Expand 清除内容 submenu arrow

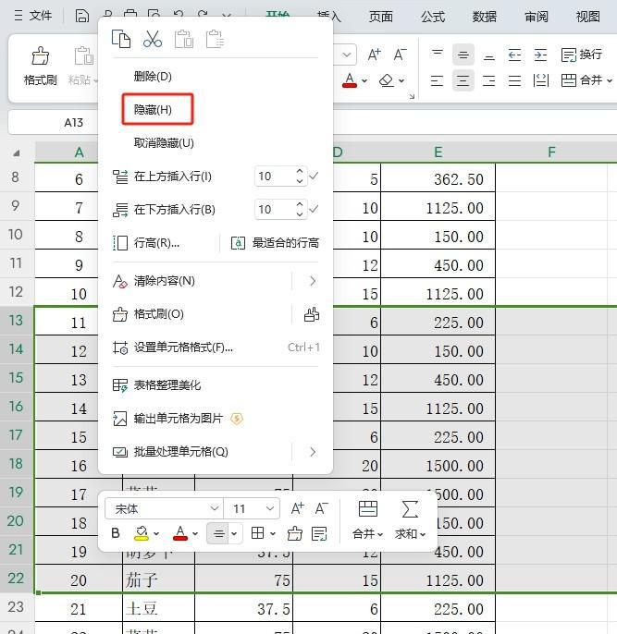pyautogui.click(x=313, y=281)
